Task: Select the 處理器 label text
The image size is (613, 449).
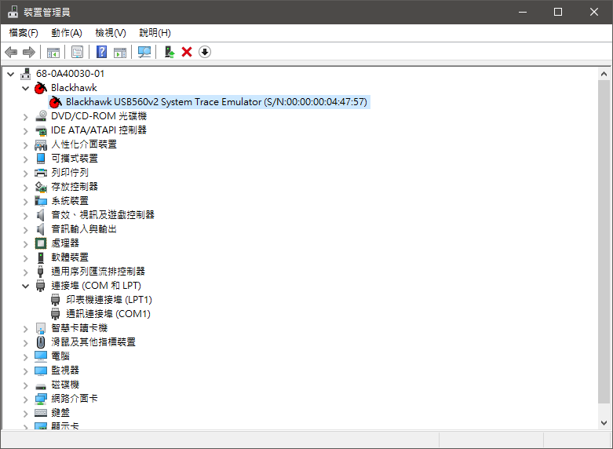Action: (65, 243)
